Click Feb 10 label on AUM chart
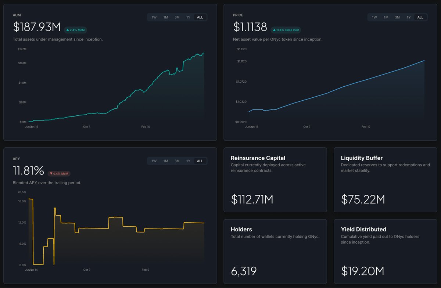The width and height of the screenshot is (441, 288). pyautogui.click(x=146, y=127)
